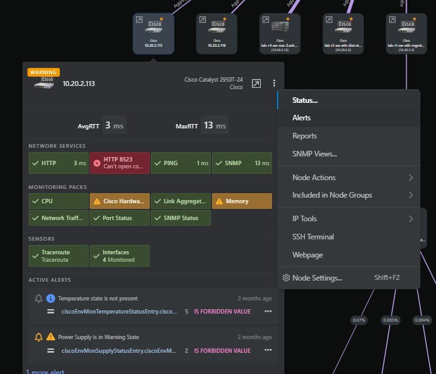
Task: Click Power Supply is in Warning State alert
Action: pyautogui.click(x=99, y=337)
